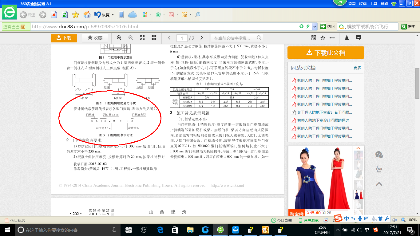Click the magnifier search toolbar icon
The image size is (420, 236).
pyautogui.click(x=198, y=15)
